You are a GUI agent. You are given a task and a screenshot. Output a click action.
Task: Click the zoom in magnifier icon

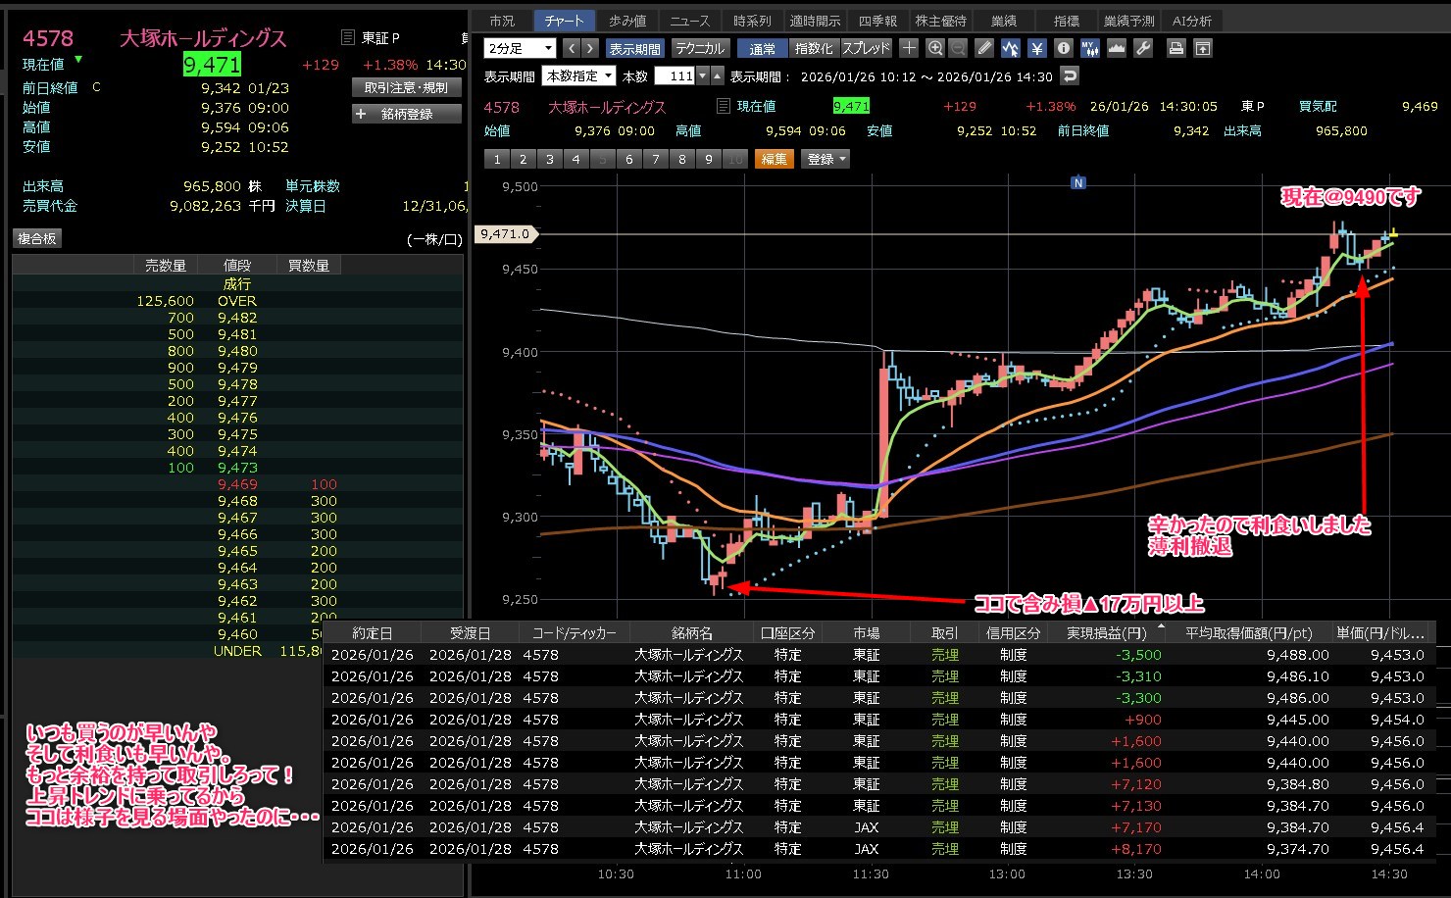(x=935, y=48)
